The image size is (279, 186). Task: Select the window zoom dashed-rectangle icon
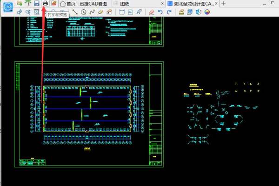pos(37,12)
